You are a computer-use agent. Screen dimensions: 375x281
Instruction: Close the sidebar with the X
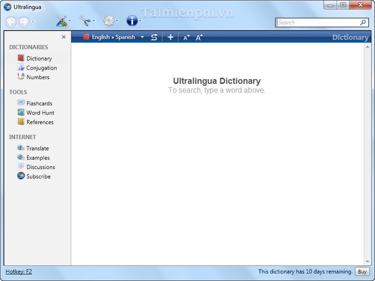point(64,37)
